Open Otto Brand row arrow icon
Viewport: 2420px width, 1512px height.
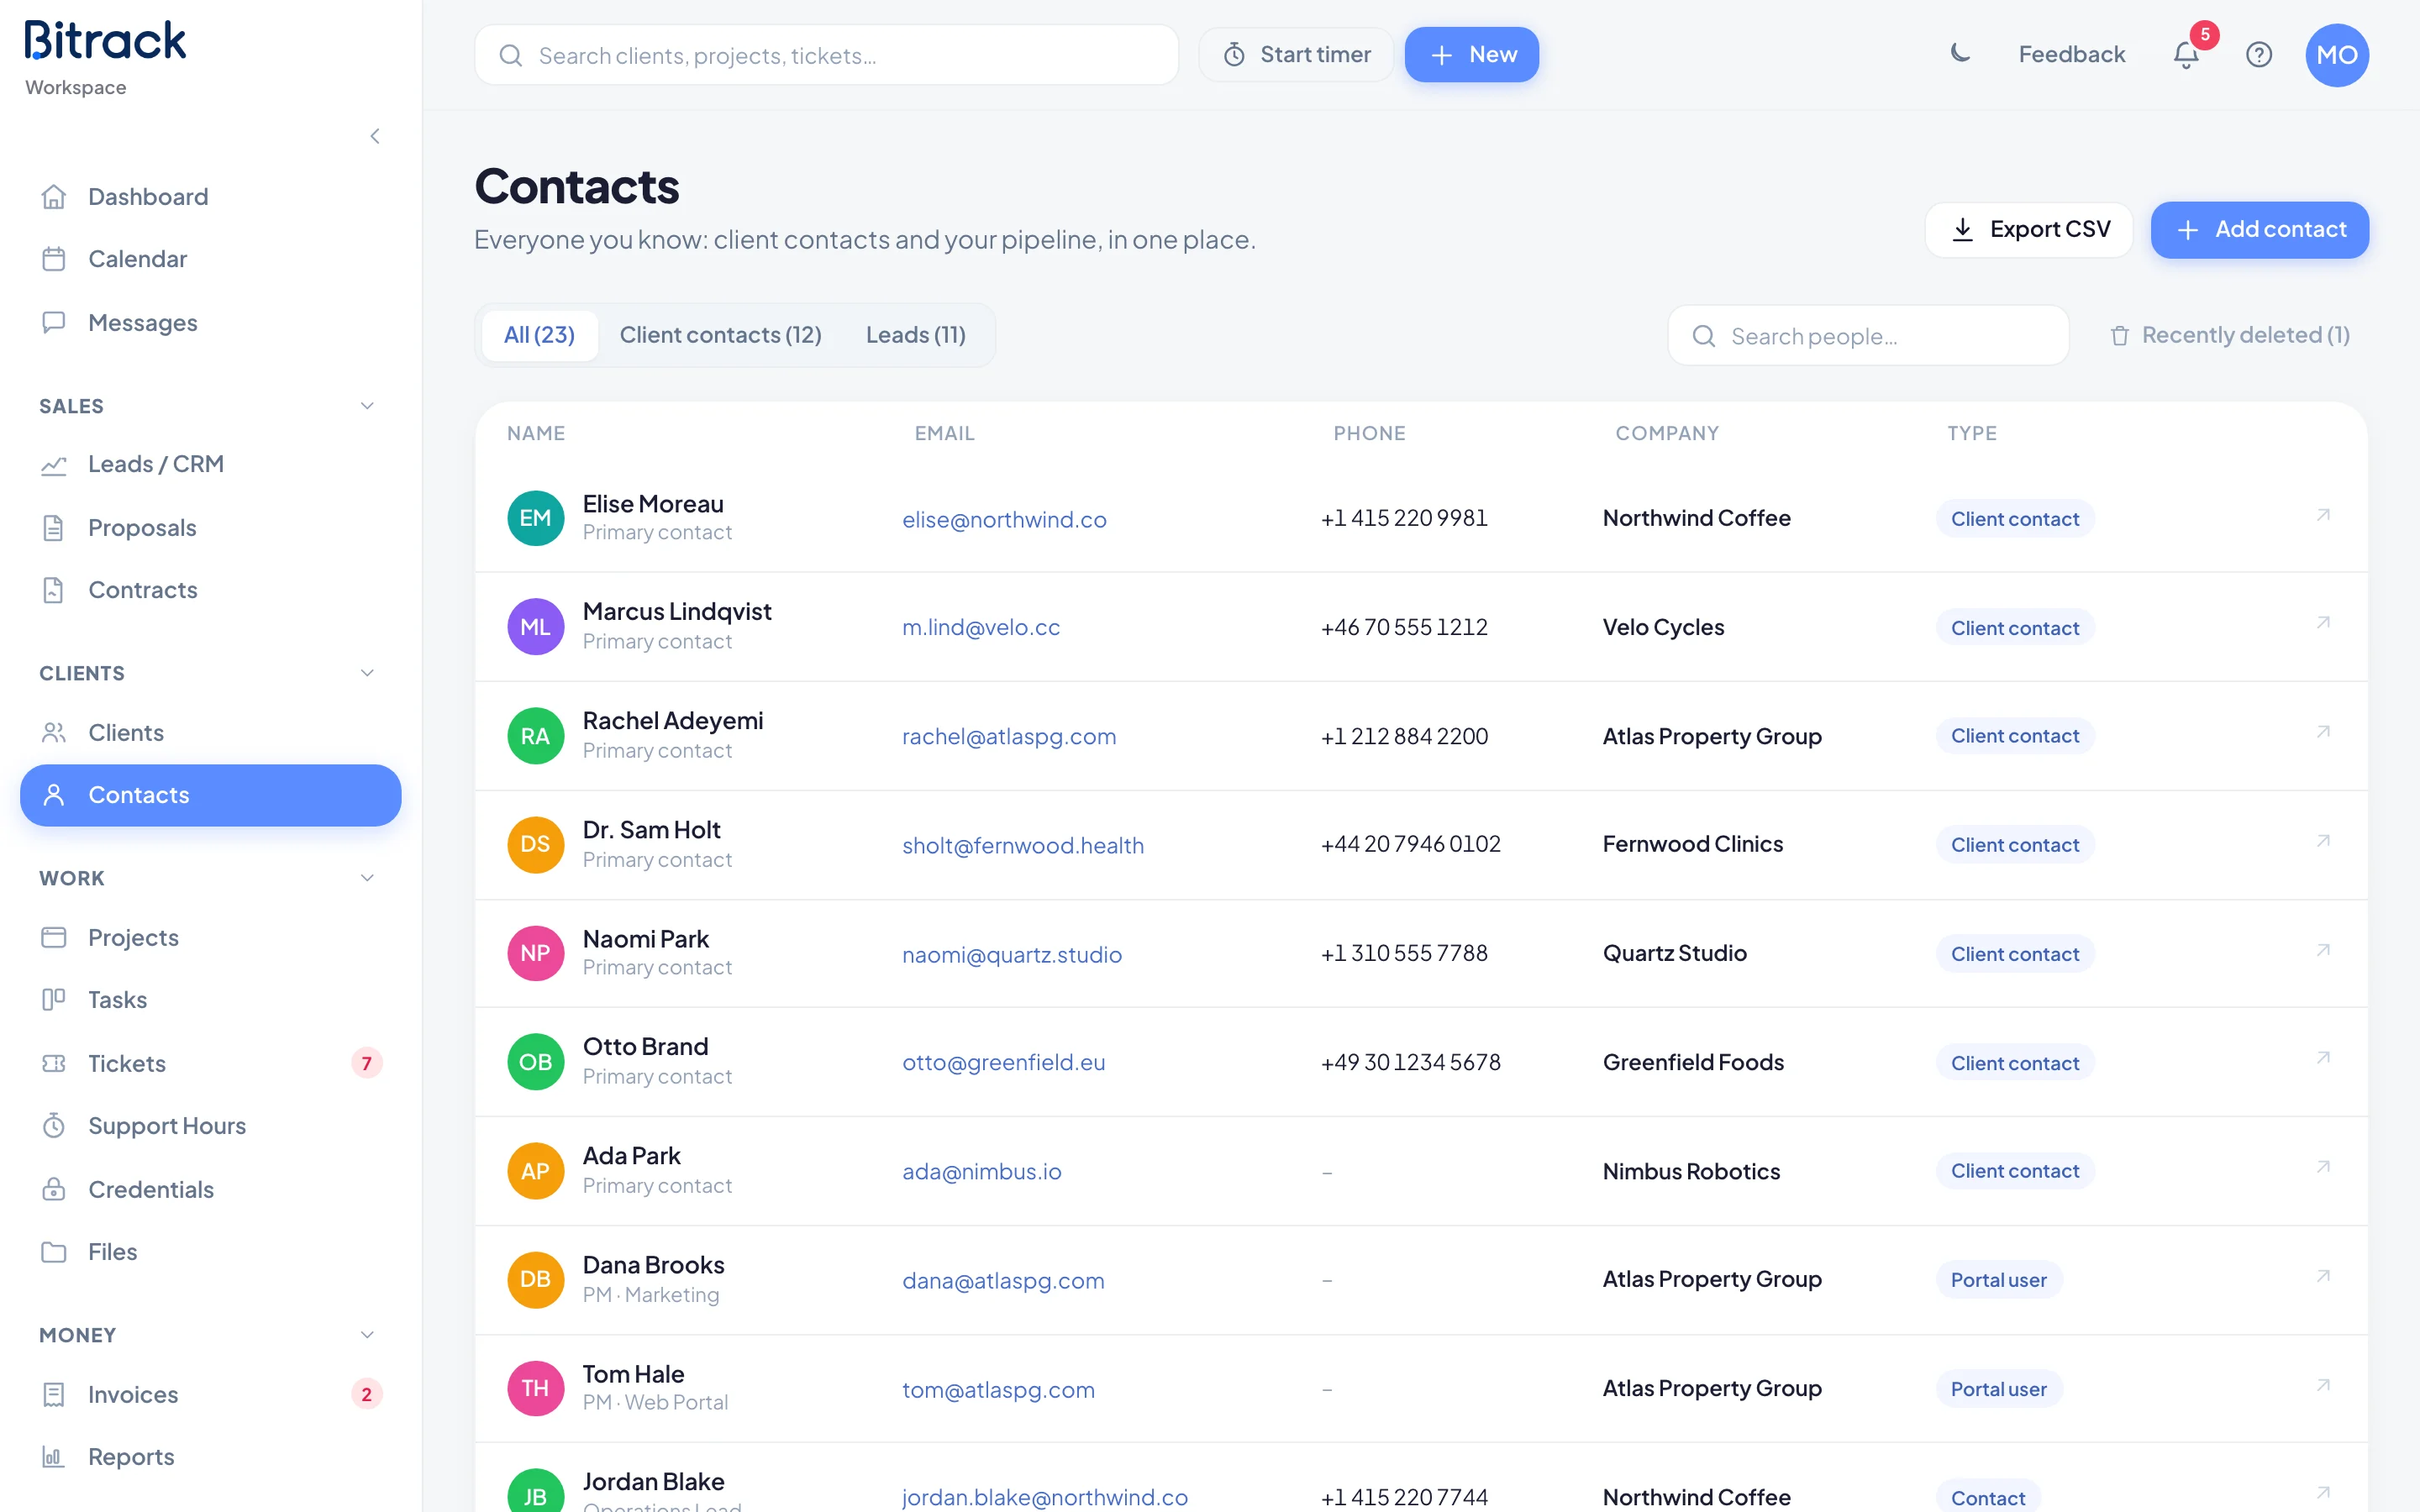coord(2323,1058)
